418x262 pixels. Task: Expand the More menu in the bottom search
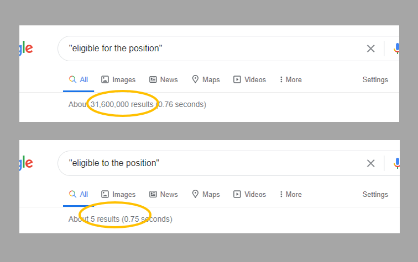pos(291,194)
